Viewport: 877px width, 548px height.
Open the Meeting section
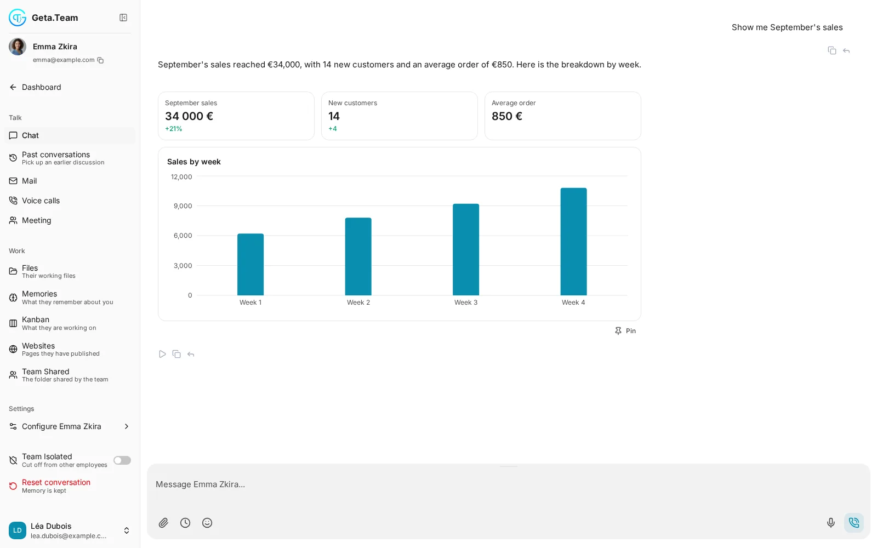point(70,220)
